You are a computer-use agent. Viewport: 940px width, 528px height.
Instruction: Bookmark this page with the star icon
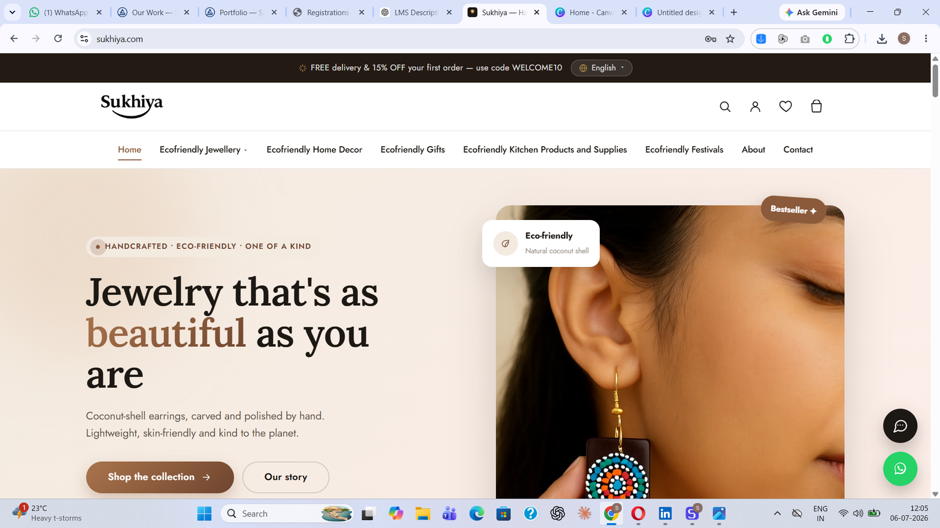coord(730,39)
